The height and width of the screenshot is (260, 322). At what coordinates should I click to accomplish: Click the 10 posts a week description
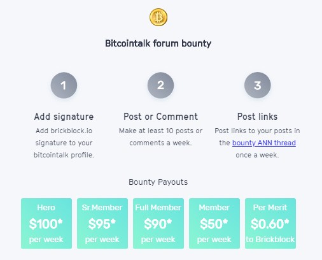160,137
